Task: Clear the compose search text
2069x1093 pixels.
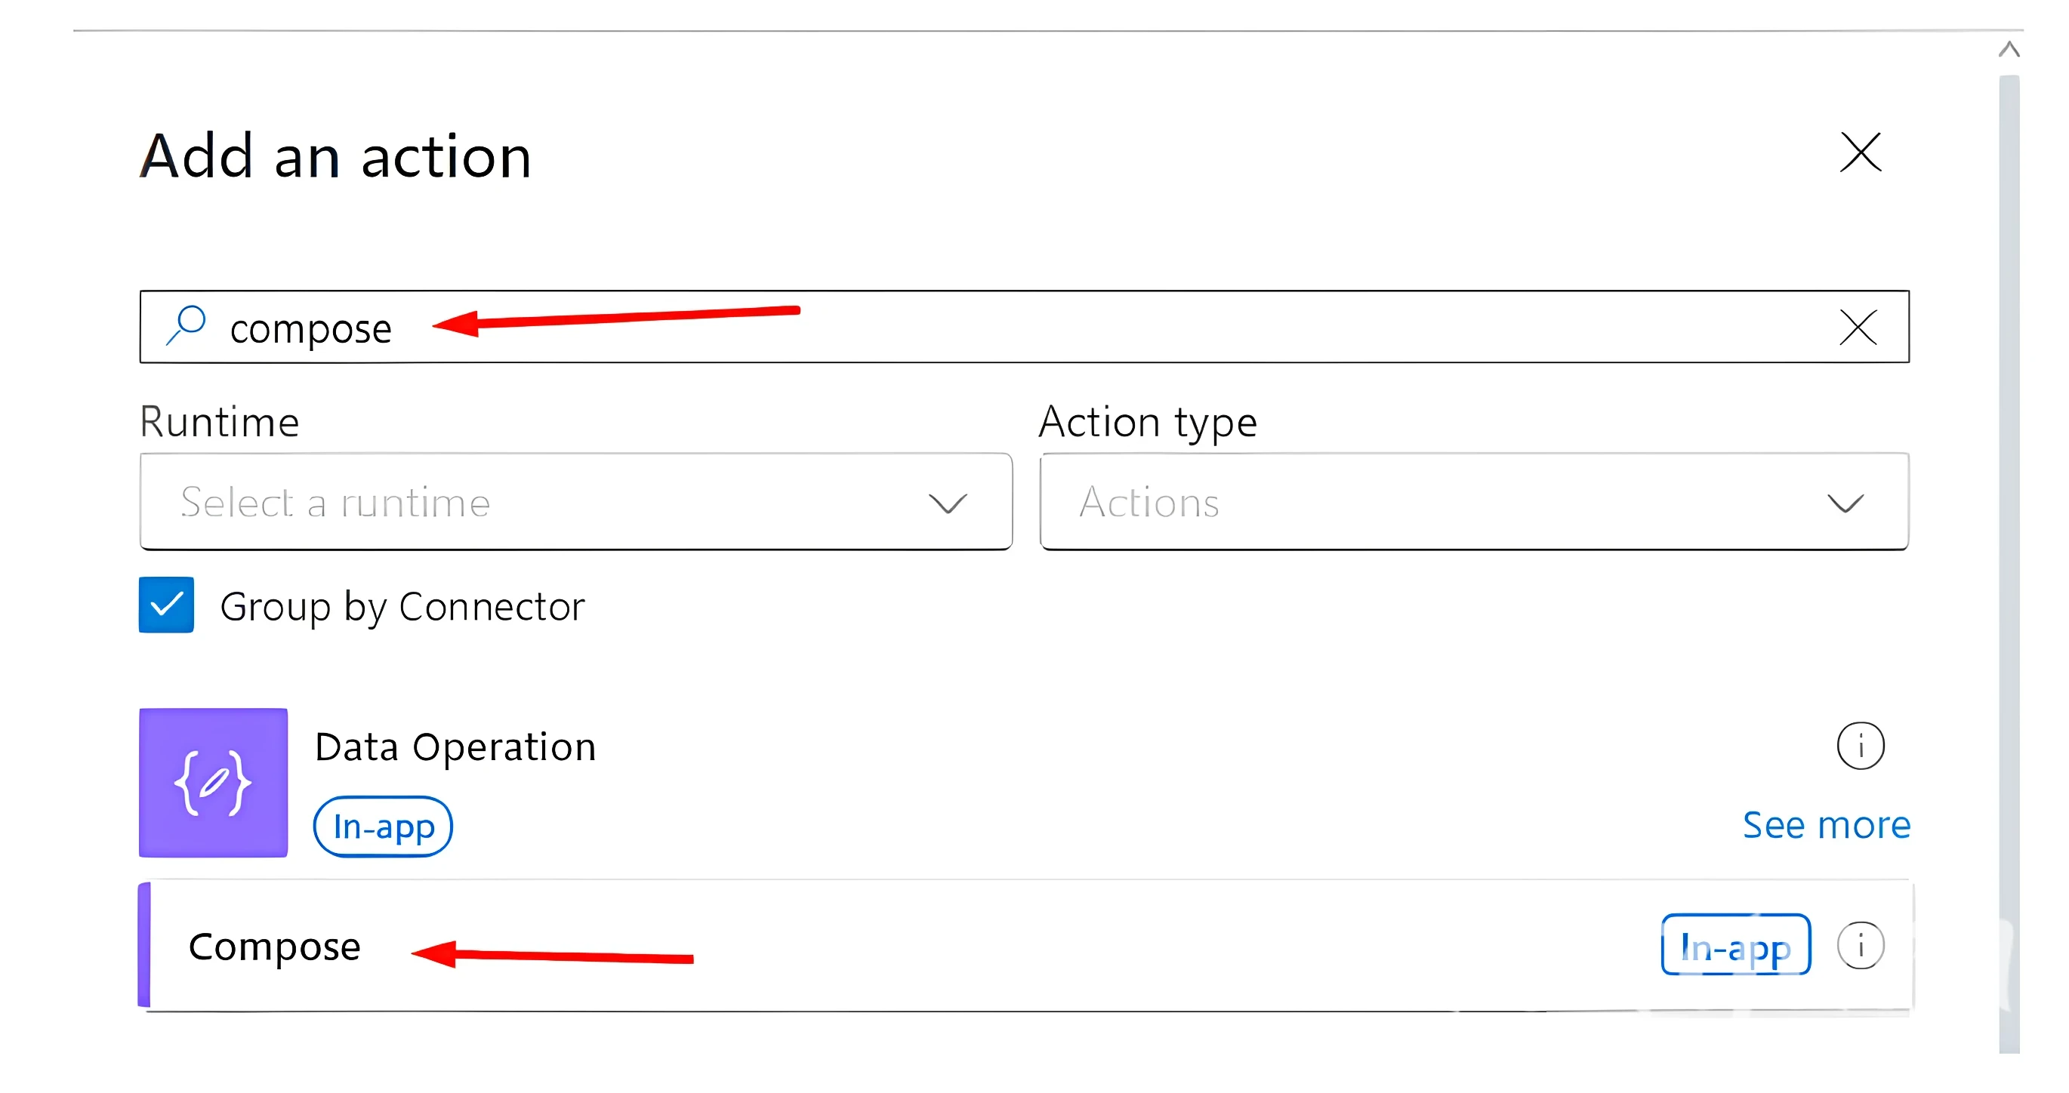Action: [x=1858, y=328]
